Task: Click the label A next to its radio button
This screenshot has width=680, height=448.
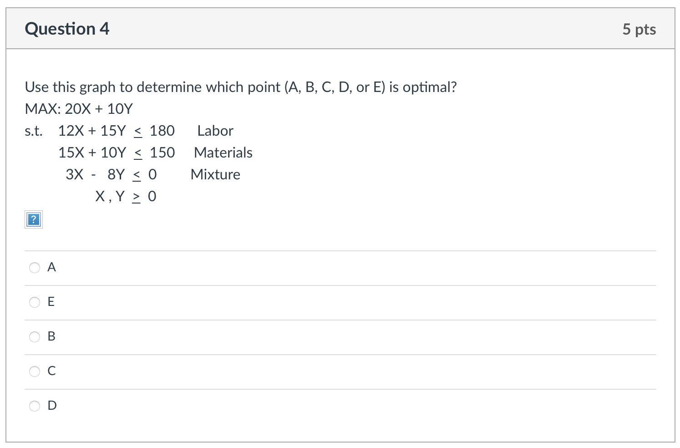Action: point(51,267)
